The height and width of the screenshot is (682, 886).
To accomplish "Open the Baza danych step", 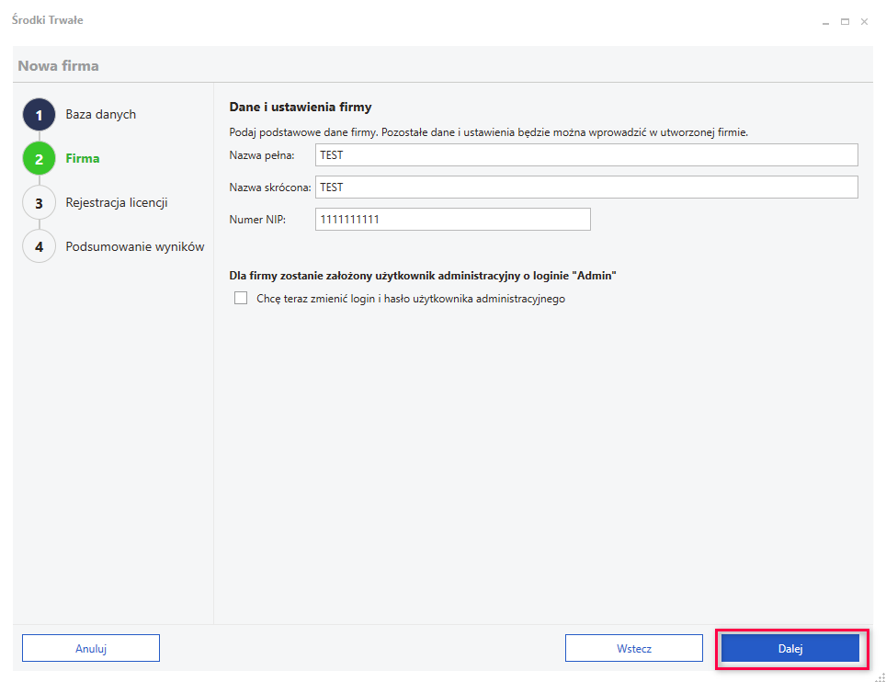I will click(x=100, y=114).
